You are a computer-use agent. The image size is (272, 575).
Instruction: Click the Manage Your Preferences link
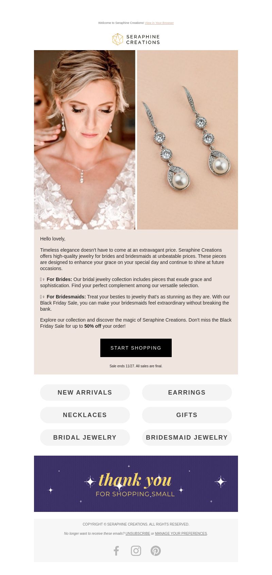[181, 533]
